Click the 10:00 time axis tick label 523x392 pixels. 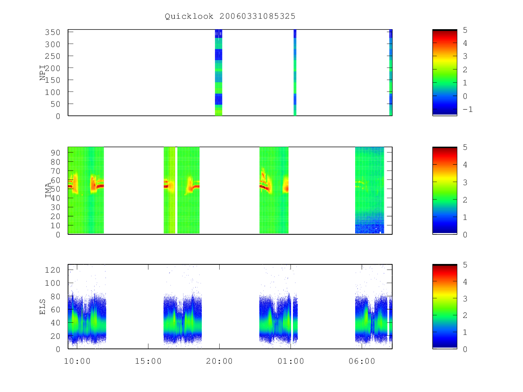(77, 361)
